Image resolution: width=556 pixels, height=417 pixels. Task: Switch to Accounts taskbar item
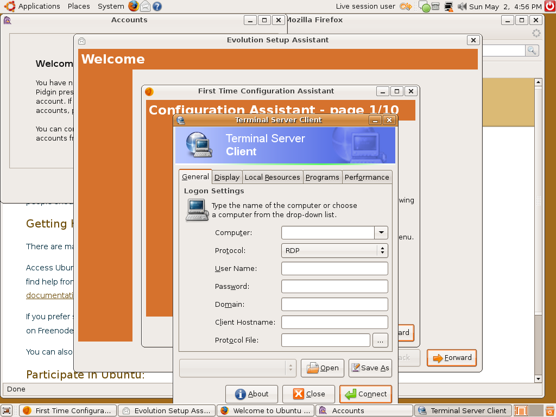[364, 410]
